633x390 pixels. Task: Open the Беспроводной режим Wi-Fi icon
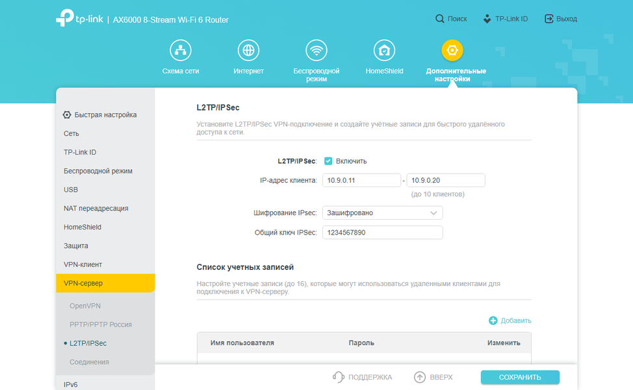point(316,51)
